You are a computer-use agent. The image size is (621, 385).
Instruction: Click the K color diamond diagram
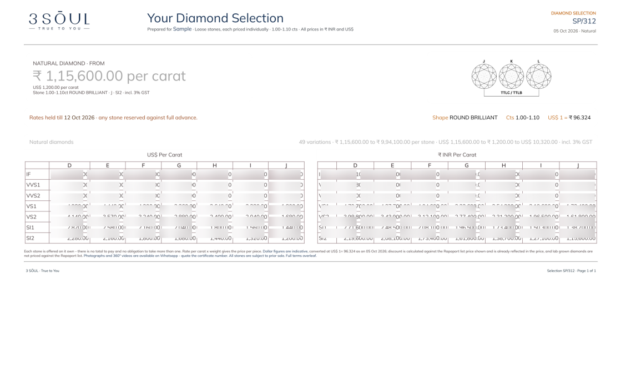pyautogui.click(x=511, y=76)
